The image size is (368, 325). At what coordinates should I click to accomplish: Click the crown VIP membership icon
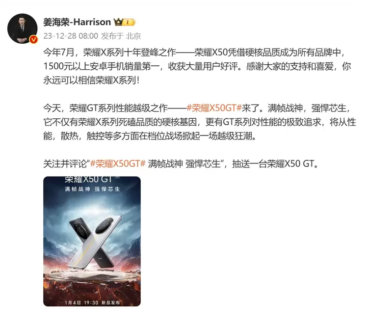118,22
